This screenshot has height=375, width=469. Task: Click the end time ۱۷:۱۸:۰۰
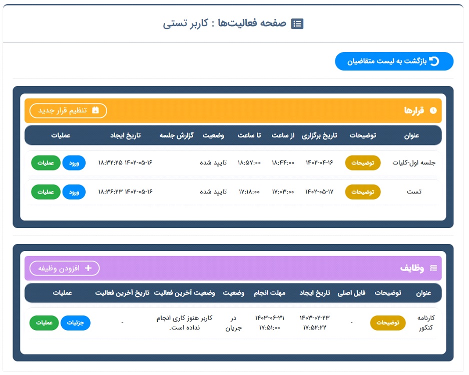click(x=249, y=191)
